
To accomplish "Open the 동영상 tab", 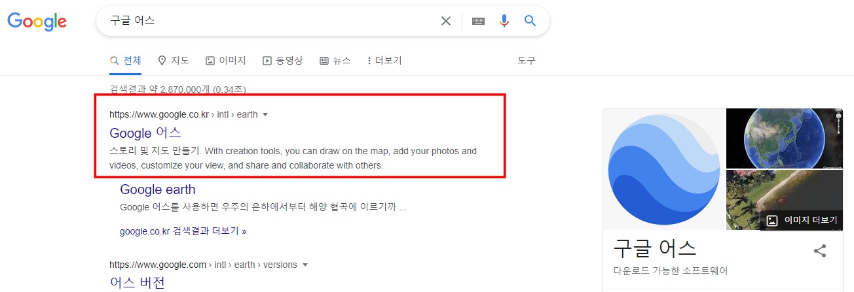I will (283, 61).
